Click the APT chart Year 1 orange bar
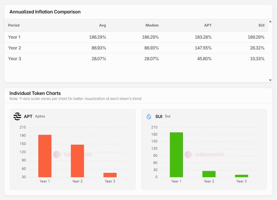The width and height of the screenshot is (277, 200). tap(45, 156)
